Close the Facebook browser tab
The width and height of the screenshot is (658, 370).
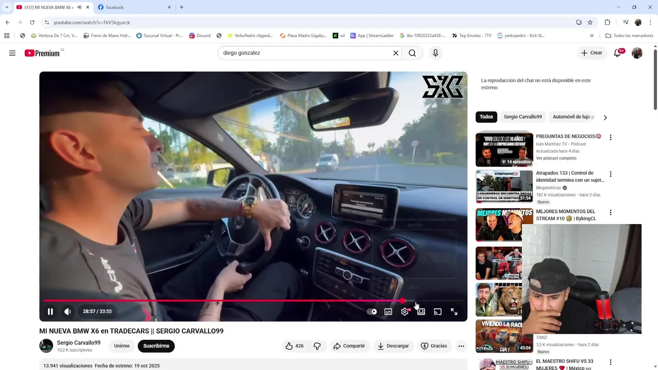(169, 7)
